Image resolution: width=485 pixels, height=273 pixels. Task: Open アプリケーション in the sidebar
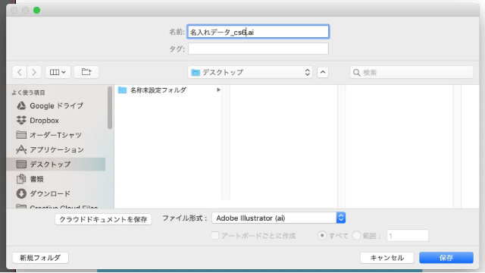pyautogui.click(x=50, y=150)
